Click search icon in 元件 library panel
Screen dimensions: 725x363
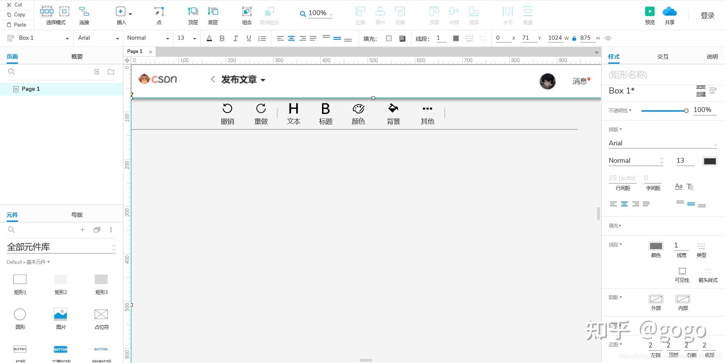(x=11, y=230)
